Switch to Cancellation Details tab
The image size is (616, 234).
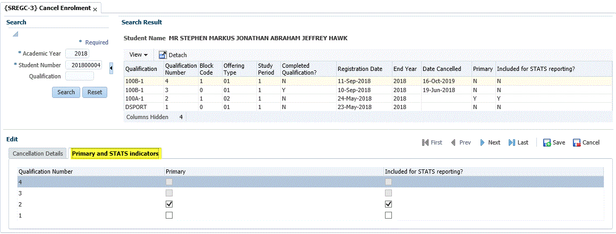(38, 154)
